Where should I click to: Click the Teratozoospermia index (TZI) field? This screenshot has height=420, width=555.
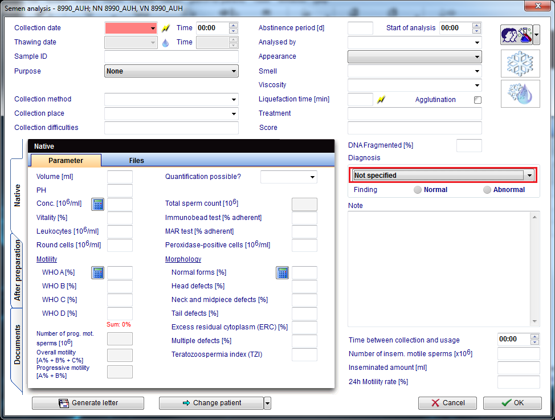click(304, 355)
